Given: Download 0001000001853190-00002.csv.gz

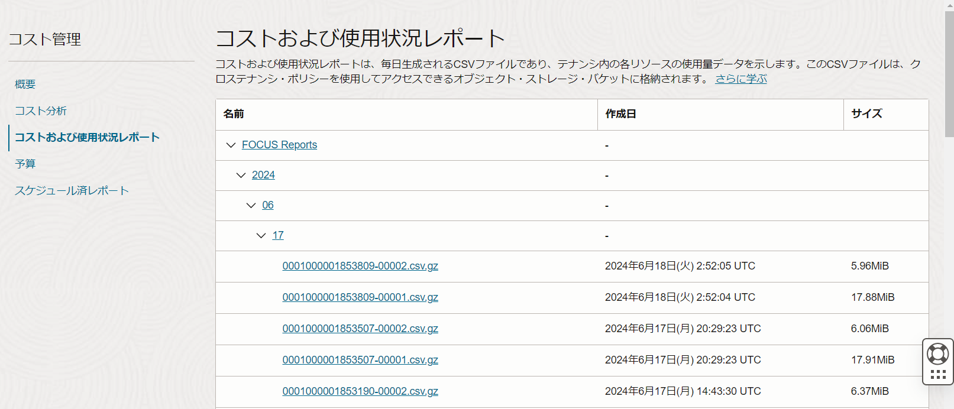Looking at the screenshot, I should [360, 391].
